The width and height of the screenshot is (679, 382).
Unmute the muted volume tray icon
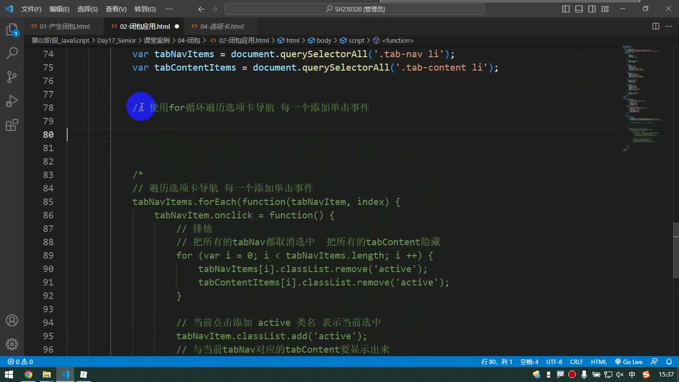(x=620, y=375)
